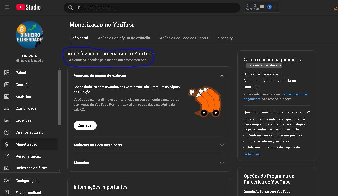The width and height of the screenshot is (338, 196).
Task: Open the Saiba mais link
Action: (x=251, y=154)
